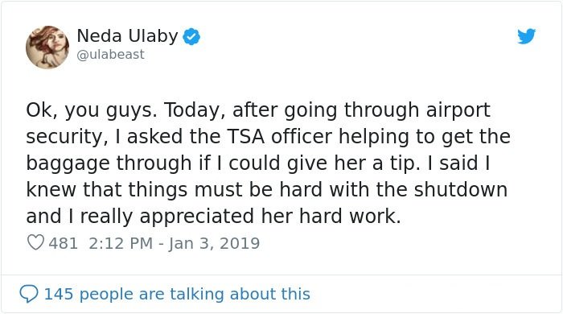Click the number 145 in conversation link
Image resolution: width=563 pixels, height=314 pixels.
click(59, 294)
